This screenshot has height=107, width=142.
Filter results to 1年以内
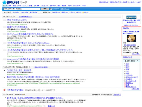tap(79, 12)
